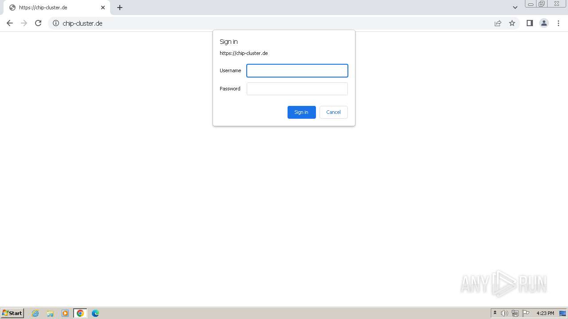
Task: Select Chrome icon in the taskbar
Action: coord(80,313)
